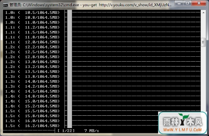Click the 7 MB/s speed readout
Image resolution: width=209 pixels, height=136 pixels.
[x=92, y=131]
